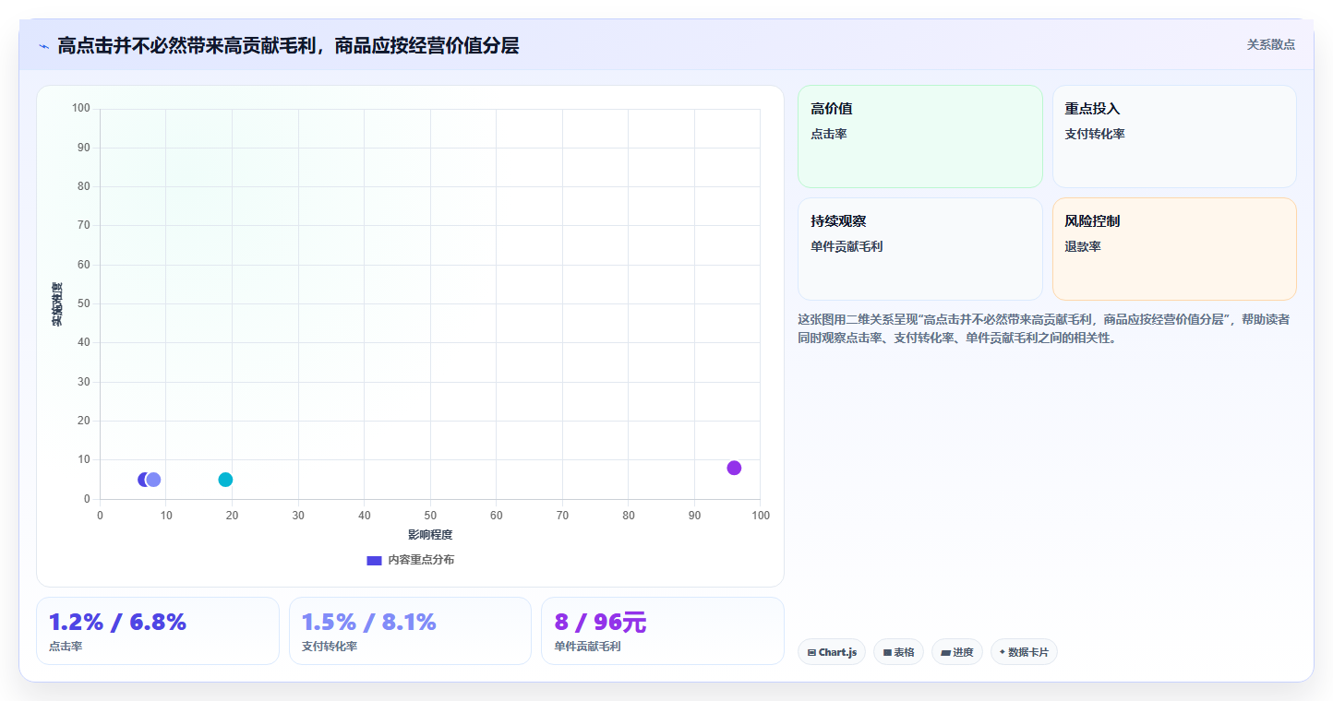Click the chart headline 高点击并不必然带来高贡献毛利
The width and height of the screenshot is (1333, 701).
pos(288,46)
